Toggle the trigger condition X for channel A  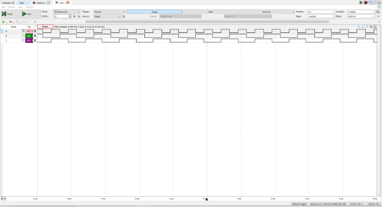point(35,31)
